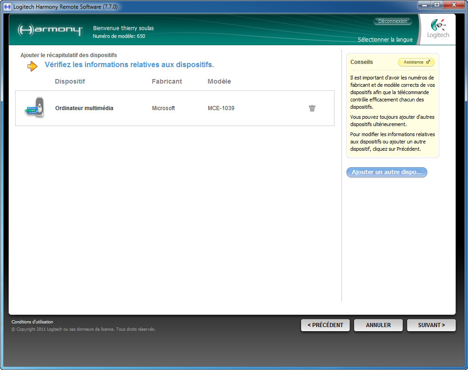Click the Modèle column header
Image resolution: width=468 pixels, height=370 pixels.
coord(219,81)
